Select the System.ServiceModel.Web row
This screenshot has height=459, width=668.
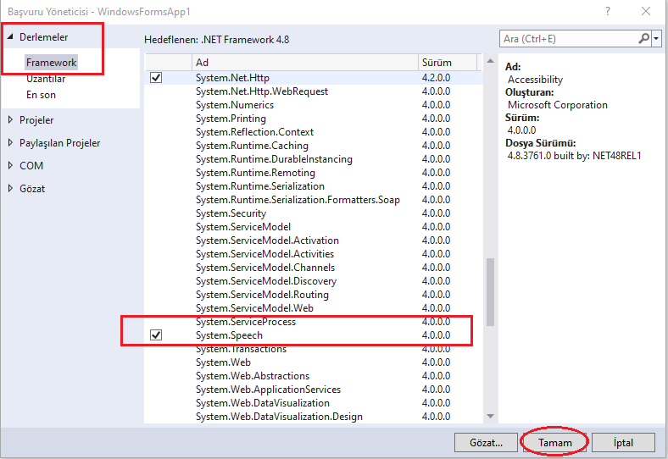(313, 308)
